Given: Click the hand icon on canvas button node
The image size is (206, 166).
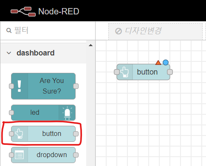Looking at the screenshot, I should coord(124,72).
